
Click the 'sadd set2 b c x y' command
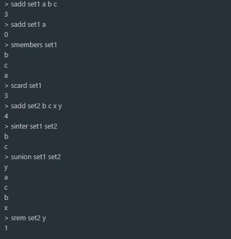click(x=36, y=106)
